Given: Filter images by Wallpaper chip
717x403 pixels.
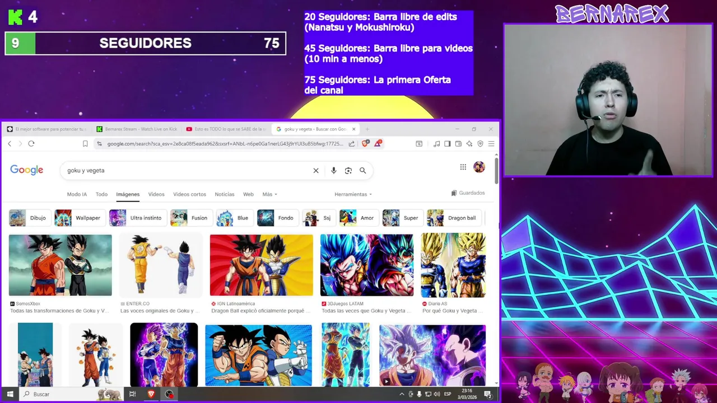Looking at the screenshot, I should coord(80,218).
